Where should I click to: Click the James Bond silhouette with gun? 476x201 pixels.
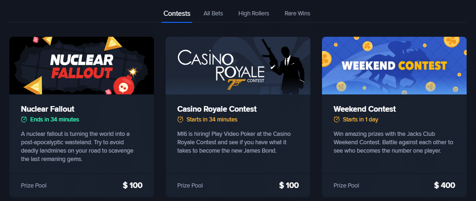tap(284, 67)
